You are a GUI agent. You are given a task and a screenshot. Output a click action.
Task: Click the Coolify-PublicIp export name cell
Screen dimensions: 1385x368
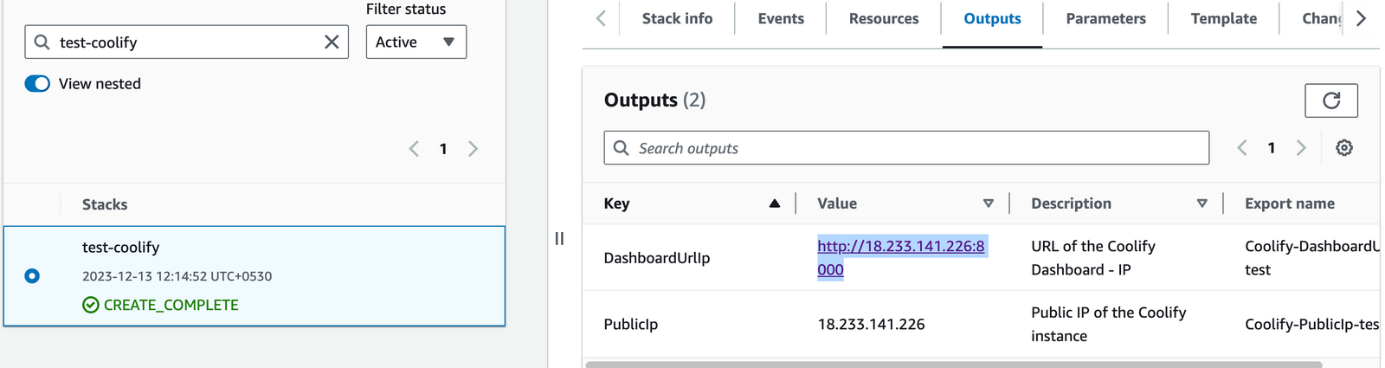click(1311, 324)
